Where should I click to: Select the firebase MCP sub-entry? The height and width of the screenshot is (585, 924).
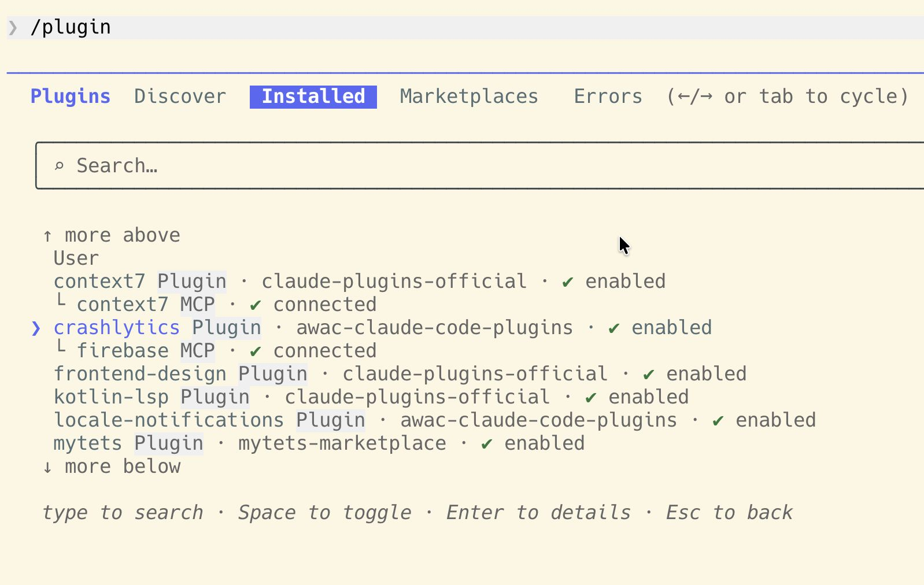click(215, 351)
